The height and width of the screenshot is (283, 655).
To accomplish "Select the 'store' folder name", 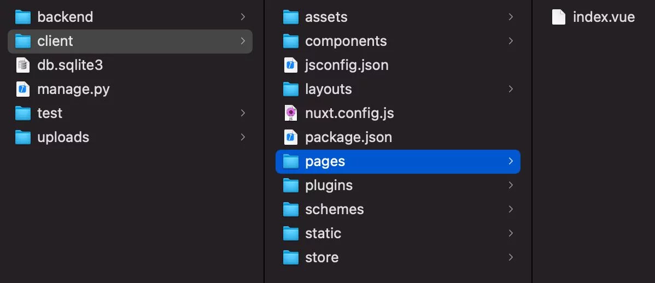I will (321, 258).
